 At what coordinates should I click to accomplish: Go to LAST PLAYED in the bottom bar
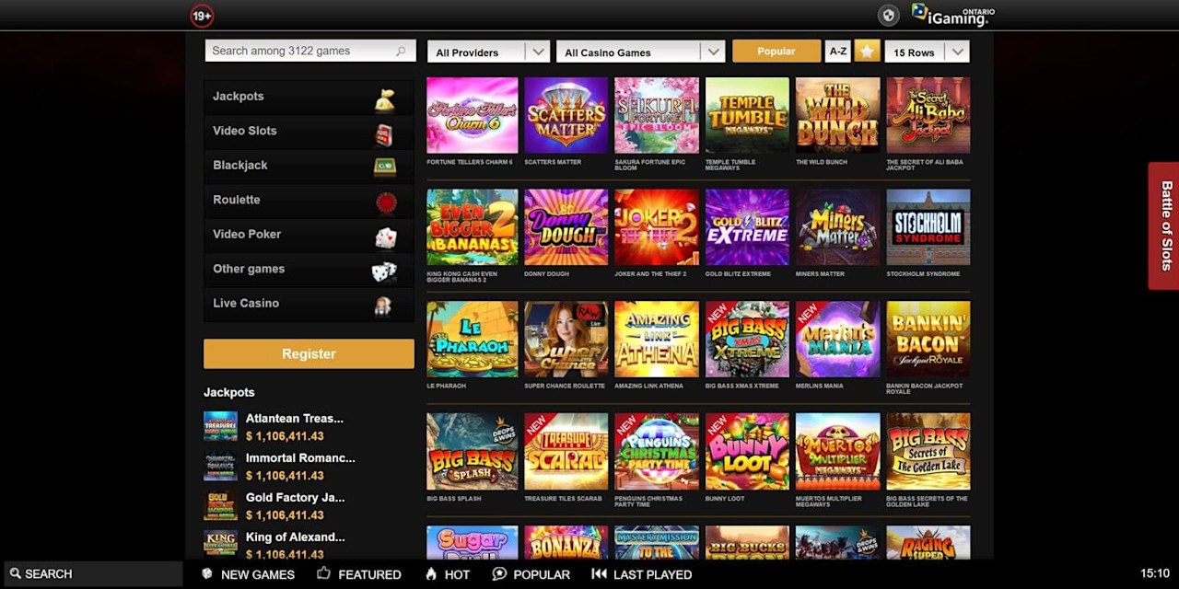641,574
